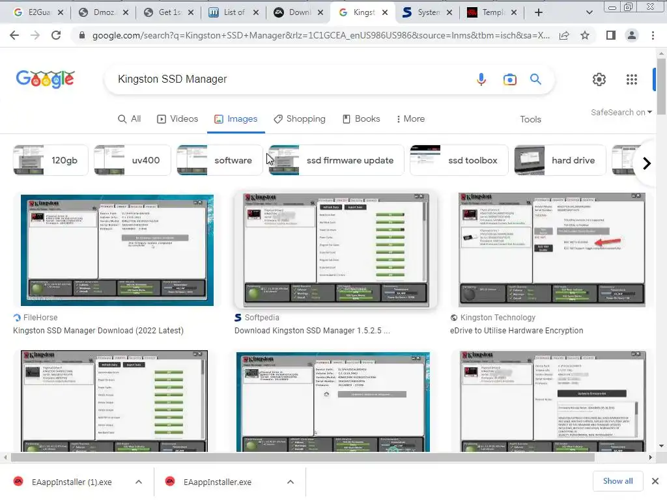Open EAappInstaller.exe downloaded file
The height and width of the screenshot is (500, 667).
coord(218,482)
